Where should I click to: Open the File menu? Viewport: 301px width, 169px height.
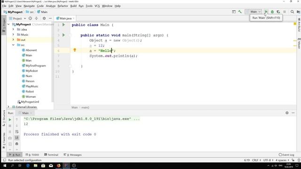click(4, 6)
